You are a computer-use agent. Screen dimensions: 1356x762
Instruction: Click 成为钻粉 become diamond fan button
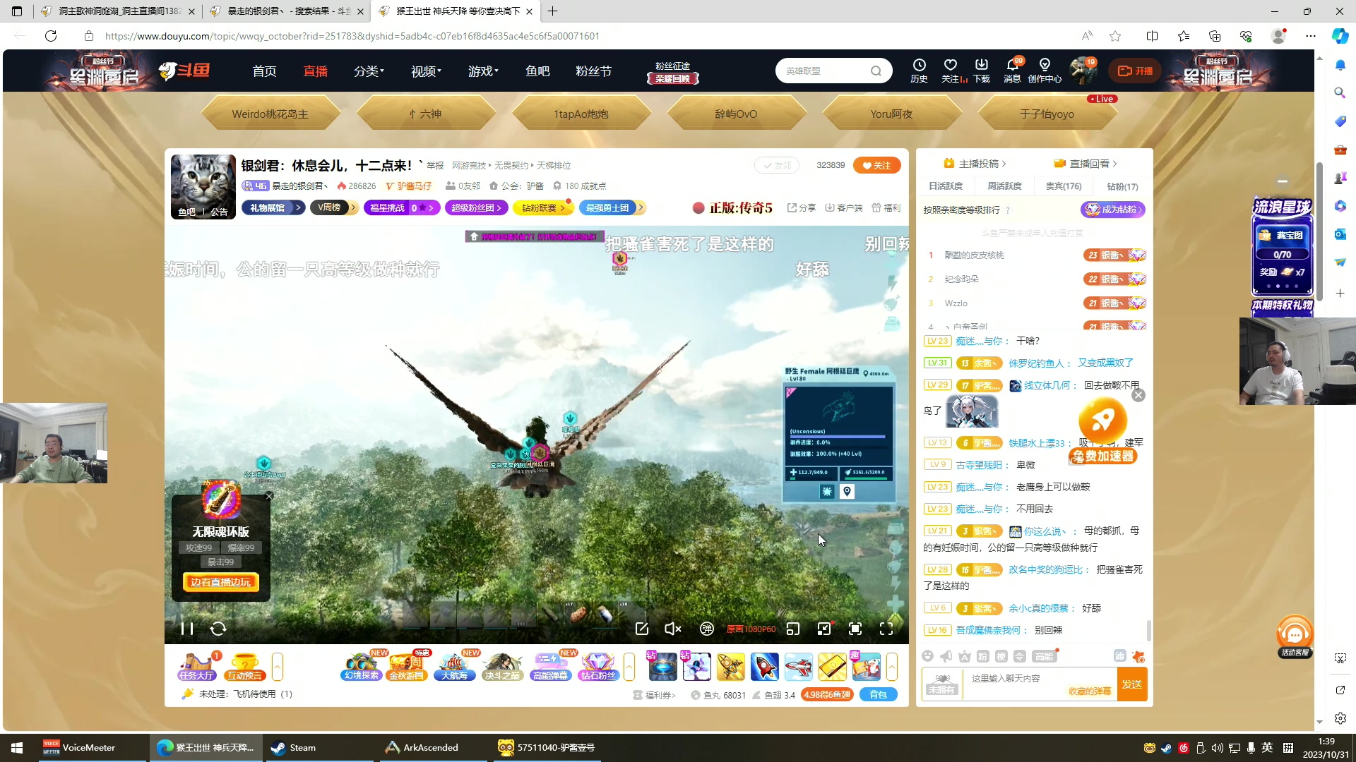point(1113,210)
